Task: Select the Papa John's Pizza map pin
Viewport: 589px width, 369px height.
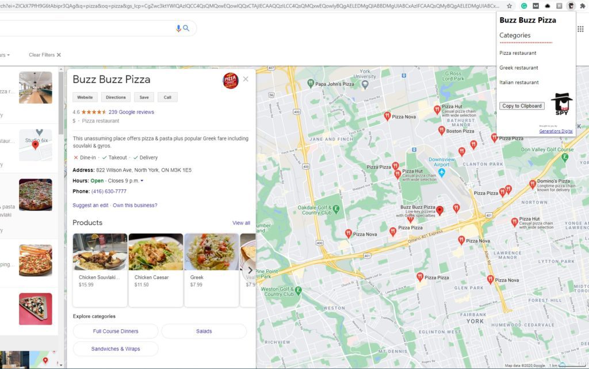Action: coord(311,83)
